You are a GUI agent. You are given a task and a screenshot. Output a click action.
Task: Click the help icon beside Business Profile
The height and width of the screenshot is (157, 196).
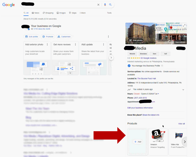tap(162, 66)
